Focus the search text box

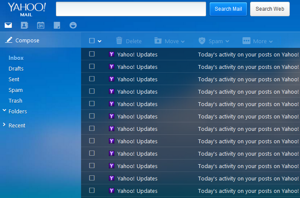131,9
